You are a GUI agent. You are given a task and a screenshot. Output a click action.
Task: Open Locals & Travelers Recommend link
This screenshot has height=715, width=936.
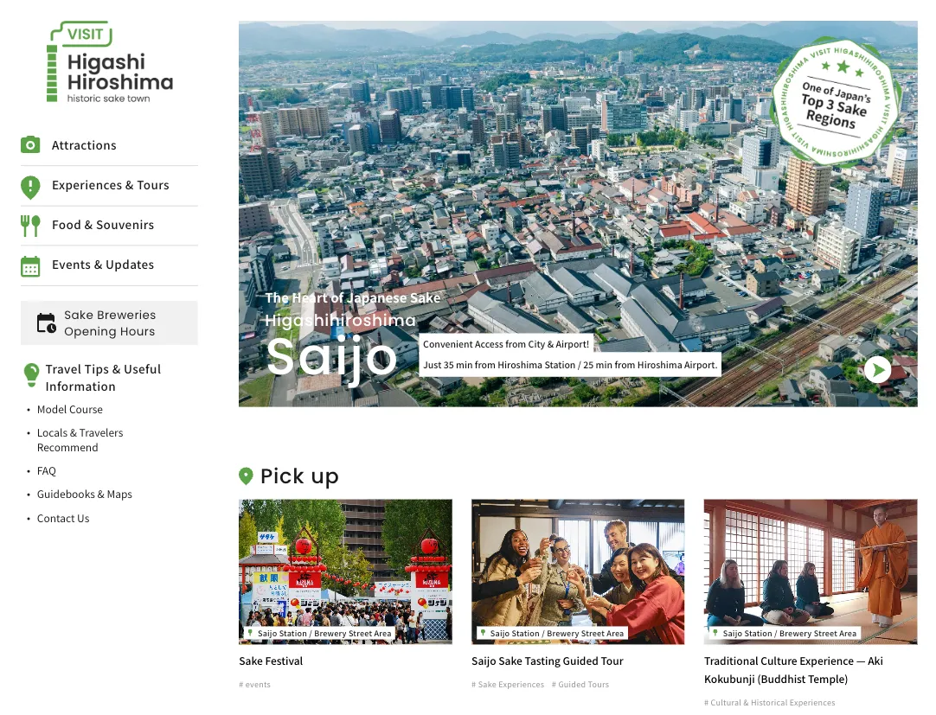tap(80, 440)
